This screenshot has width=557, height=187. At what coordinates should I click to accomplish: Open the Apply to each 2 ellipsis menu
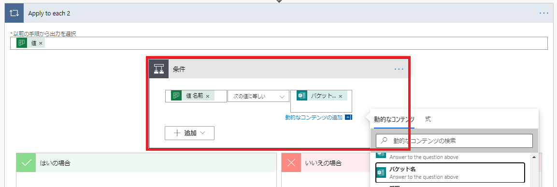coord(544,13)
